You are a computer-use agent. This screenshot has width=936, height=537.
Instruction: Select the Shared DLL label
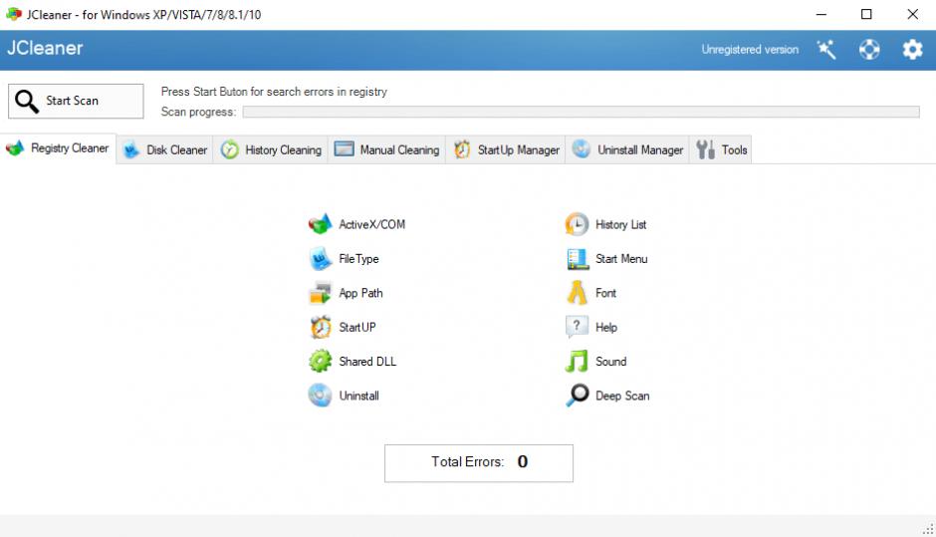pyautogui.click(x=367, y=362)
